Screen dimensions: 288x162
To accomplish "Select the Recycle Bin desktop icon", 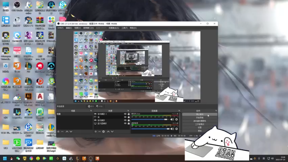I will pos(6,67).
